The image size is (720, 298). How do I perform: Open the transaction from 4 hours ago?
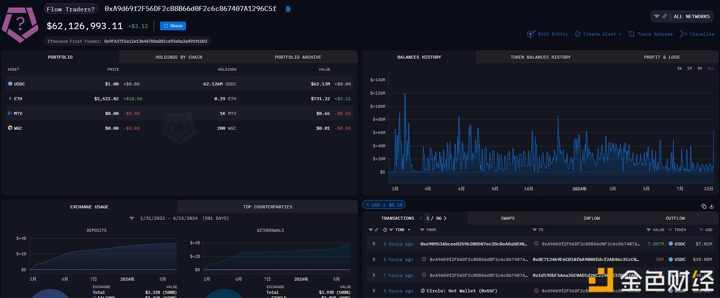click(398, 244)
